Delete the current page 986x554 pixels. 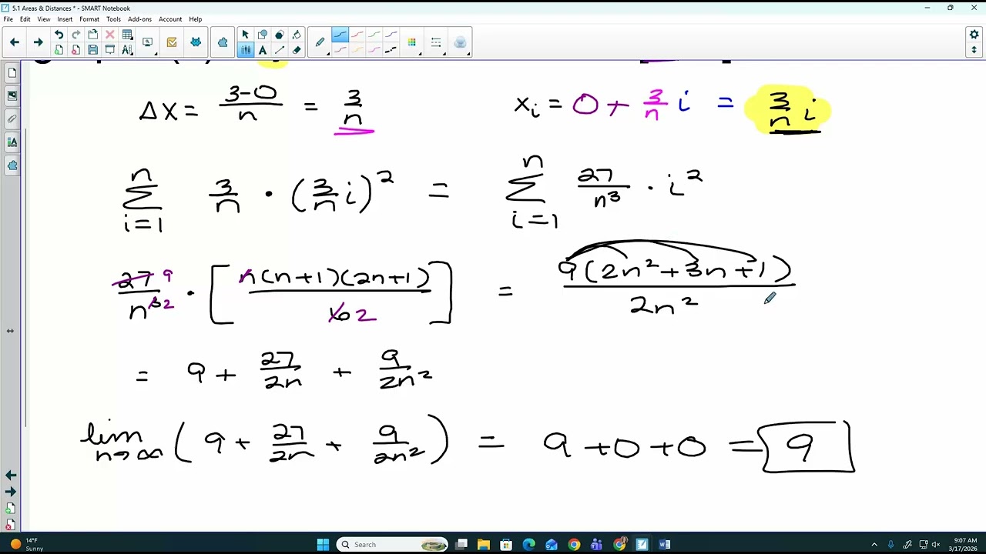pos(75,50)
